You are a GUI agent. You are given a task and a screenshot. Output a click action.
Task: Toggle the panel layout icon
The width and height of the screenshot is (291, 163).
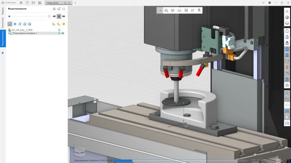click(x=64, y=9)
